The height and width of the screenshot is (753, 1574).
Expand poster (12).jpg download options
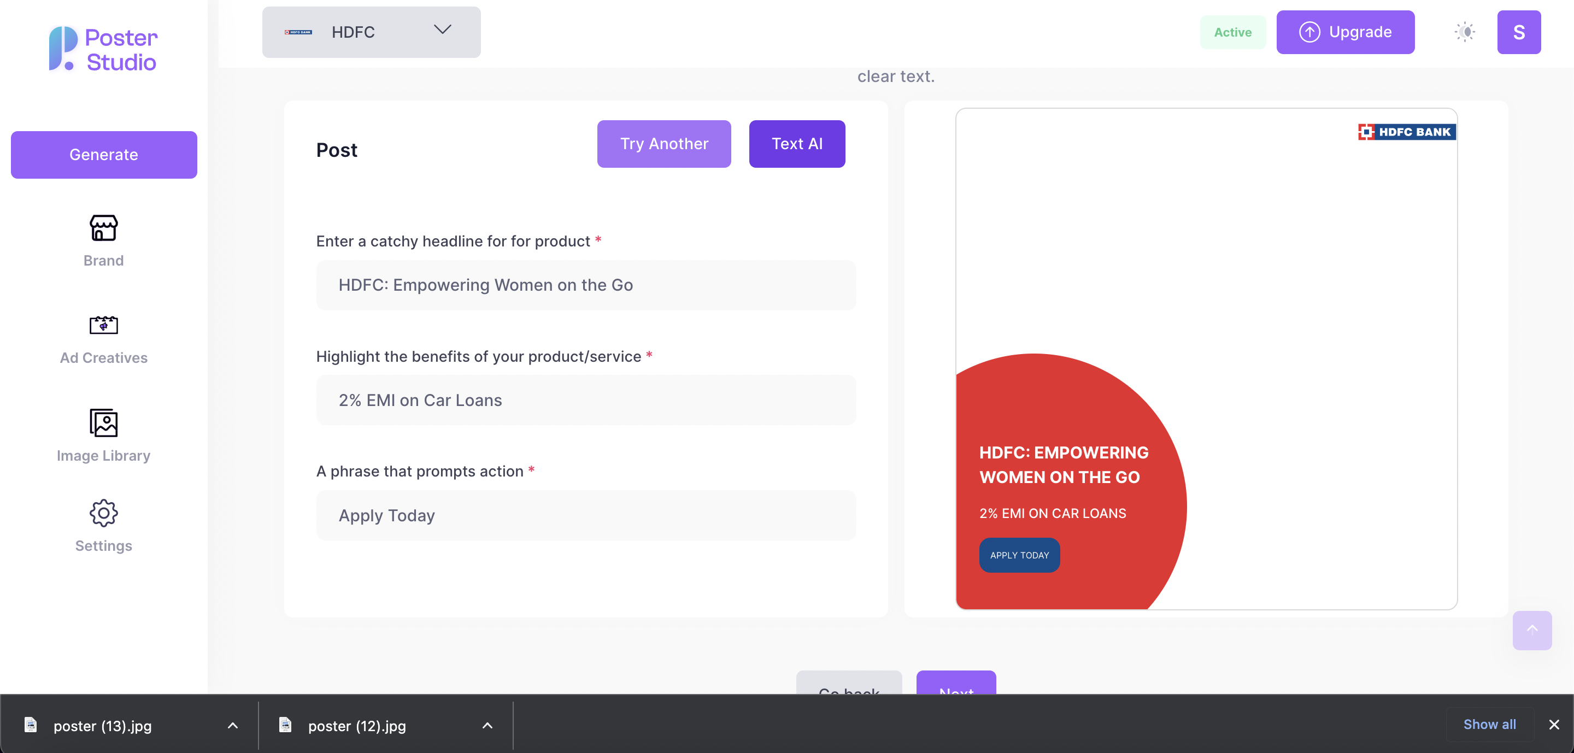(487, 725)
